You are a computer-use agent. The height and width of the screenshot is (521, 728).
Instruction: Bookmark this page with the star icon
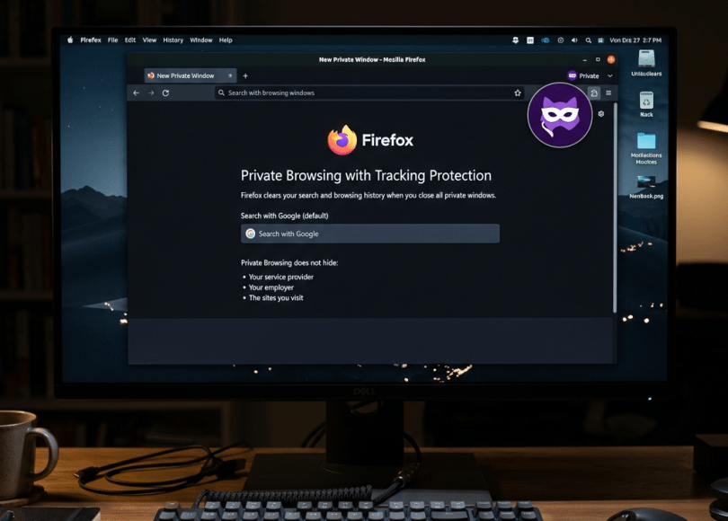click(x=517, y=93)
